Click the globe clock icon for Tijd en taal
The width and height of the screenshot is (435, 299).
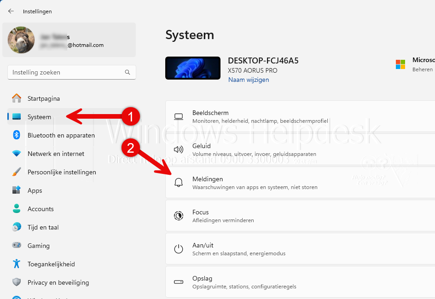click(x=17, y=227)
